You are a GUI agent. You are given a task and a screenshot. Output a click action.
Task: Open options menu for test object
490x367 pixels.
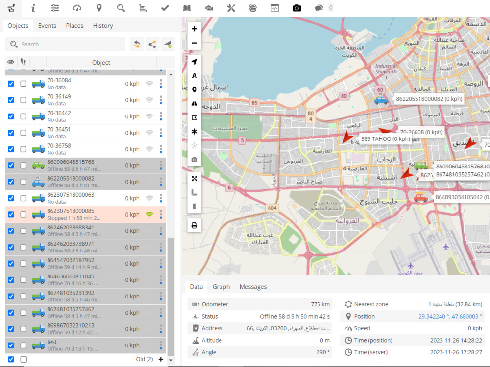click(x=161, y=345)
